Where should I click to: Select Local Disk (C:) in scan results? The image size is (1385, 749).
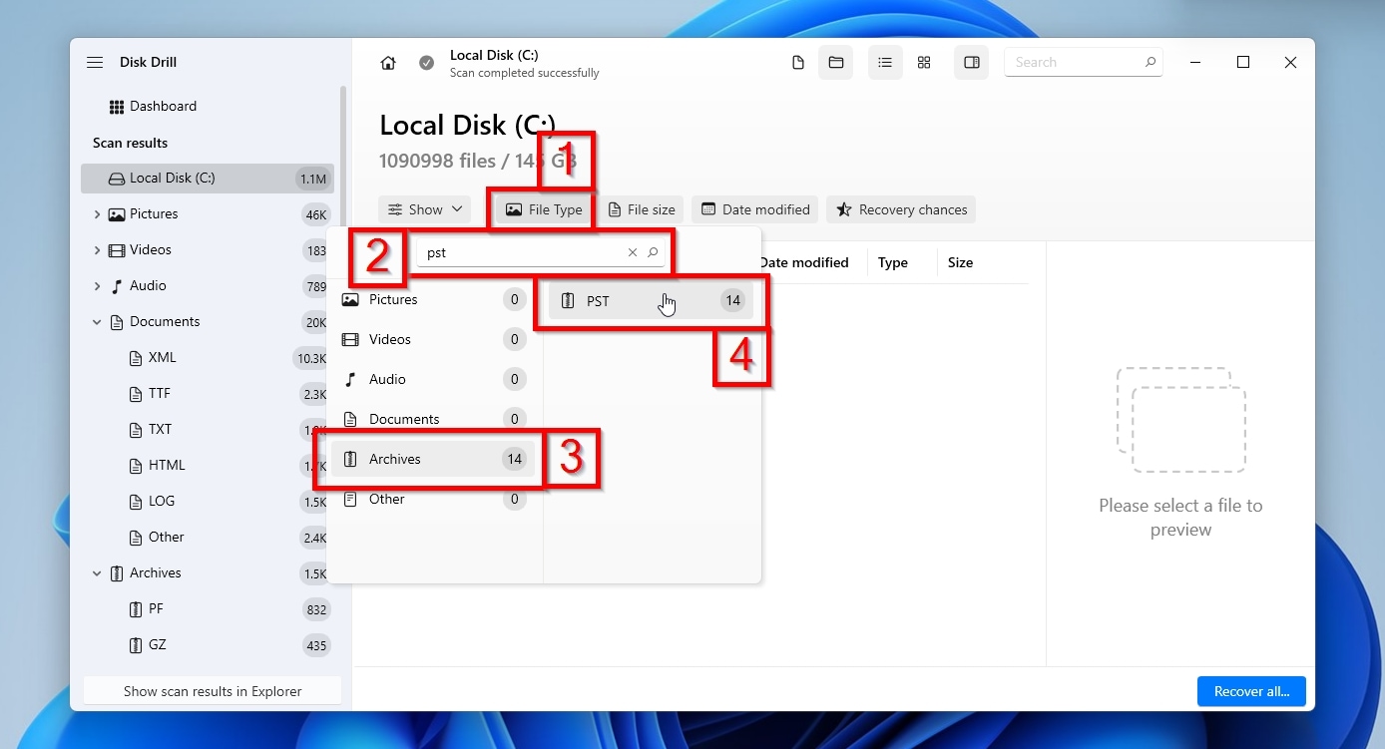(207, 179)
